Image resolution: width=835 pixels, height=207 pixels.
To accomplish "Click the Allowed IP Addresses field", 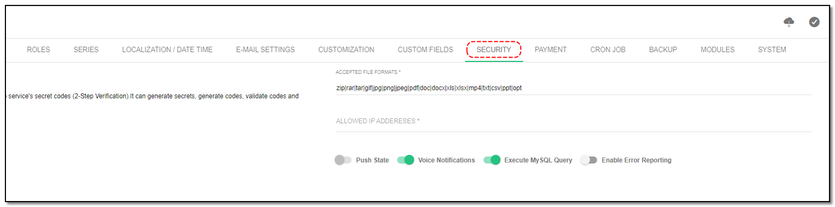I will point(574,121).
